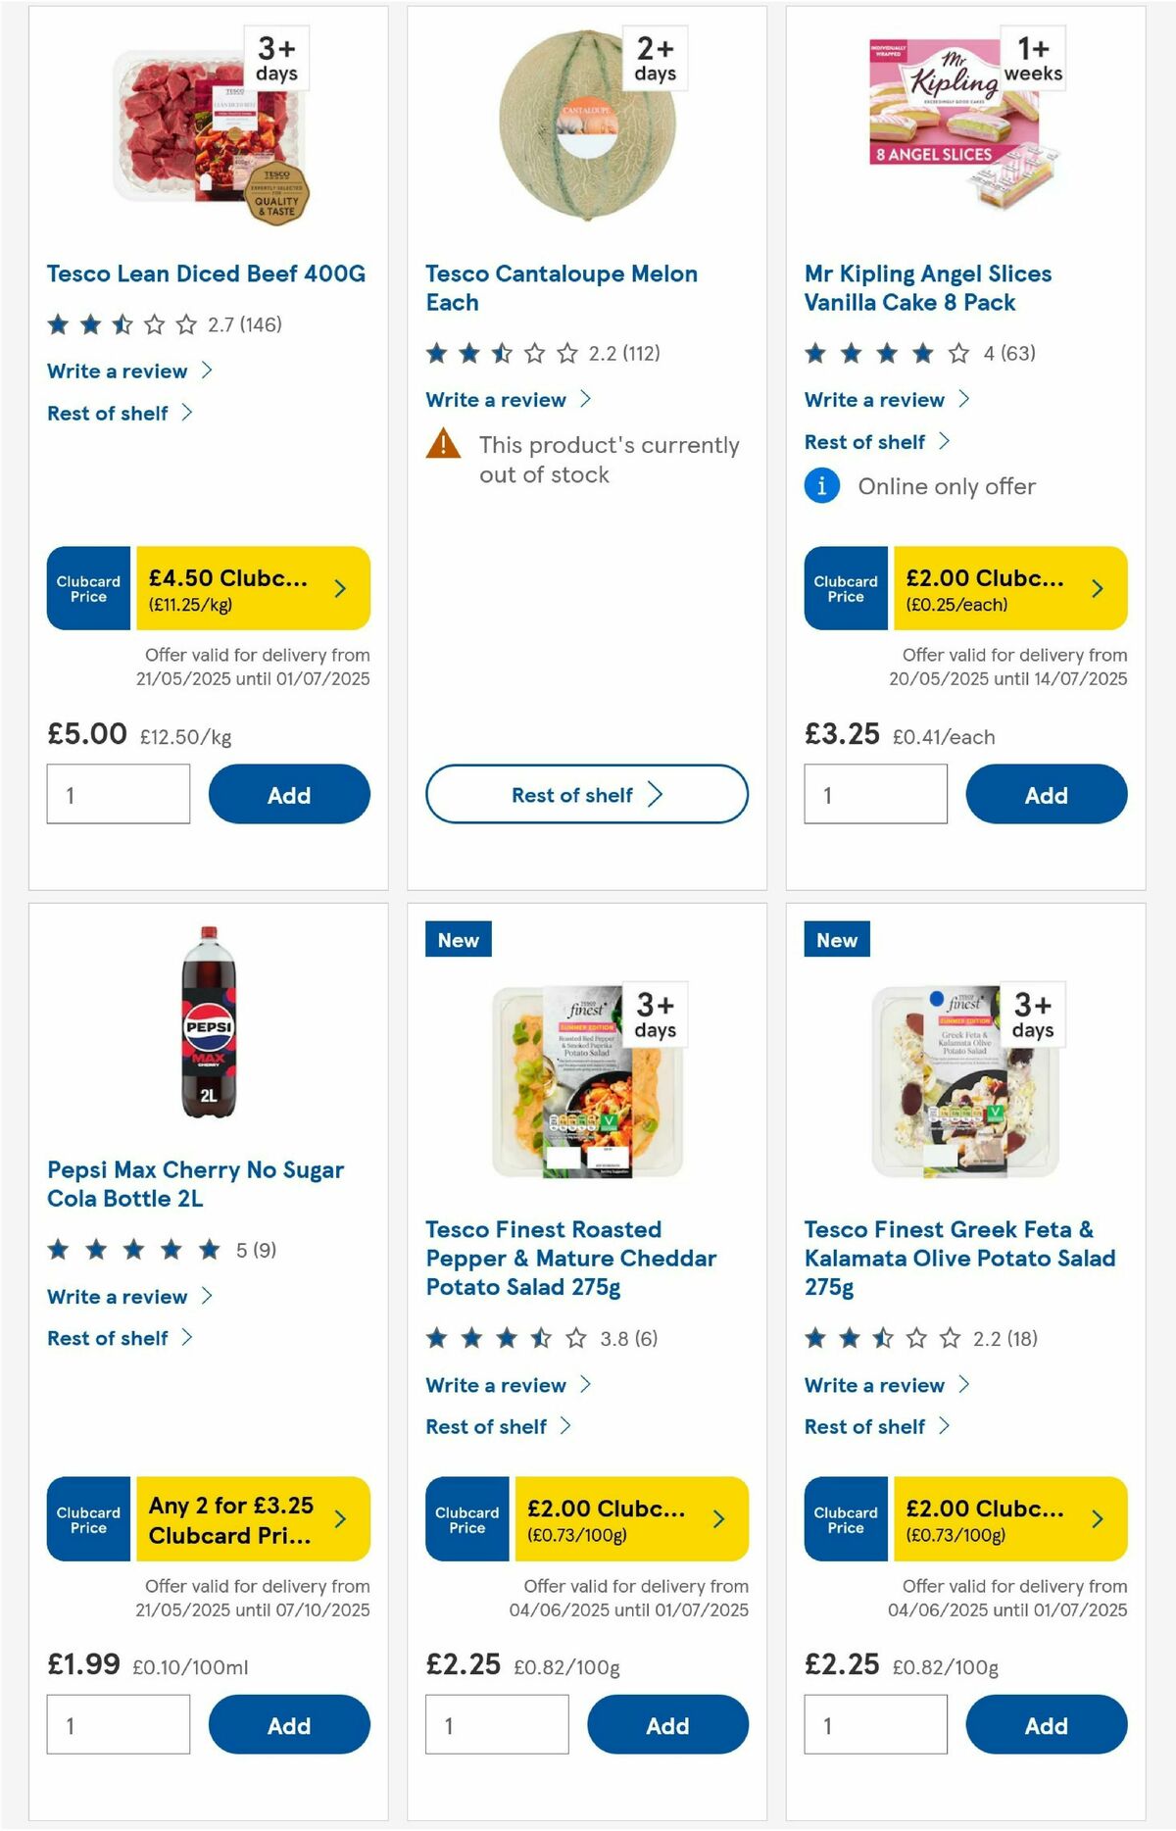The width and height of the screenshot is (1176, 1831).
Task: Click the warning icon on the out-of-stock Cantaloupe Melon
Action: (443, 446)
